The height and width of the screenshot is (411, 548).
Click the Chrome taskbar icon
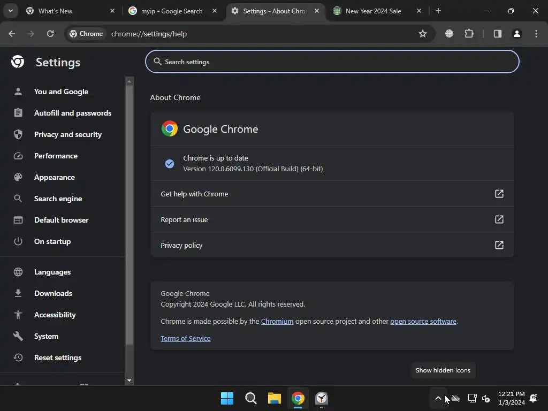(x=298, y=398)
